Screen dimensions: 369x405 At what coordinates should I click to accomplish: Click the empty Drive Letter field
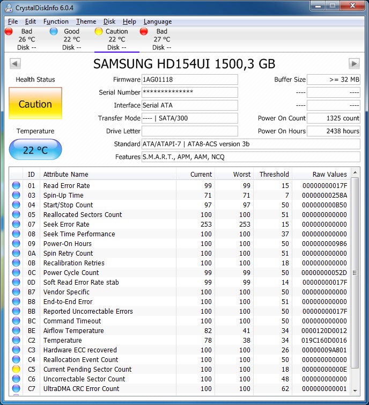(190, 131)
